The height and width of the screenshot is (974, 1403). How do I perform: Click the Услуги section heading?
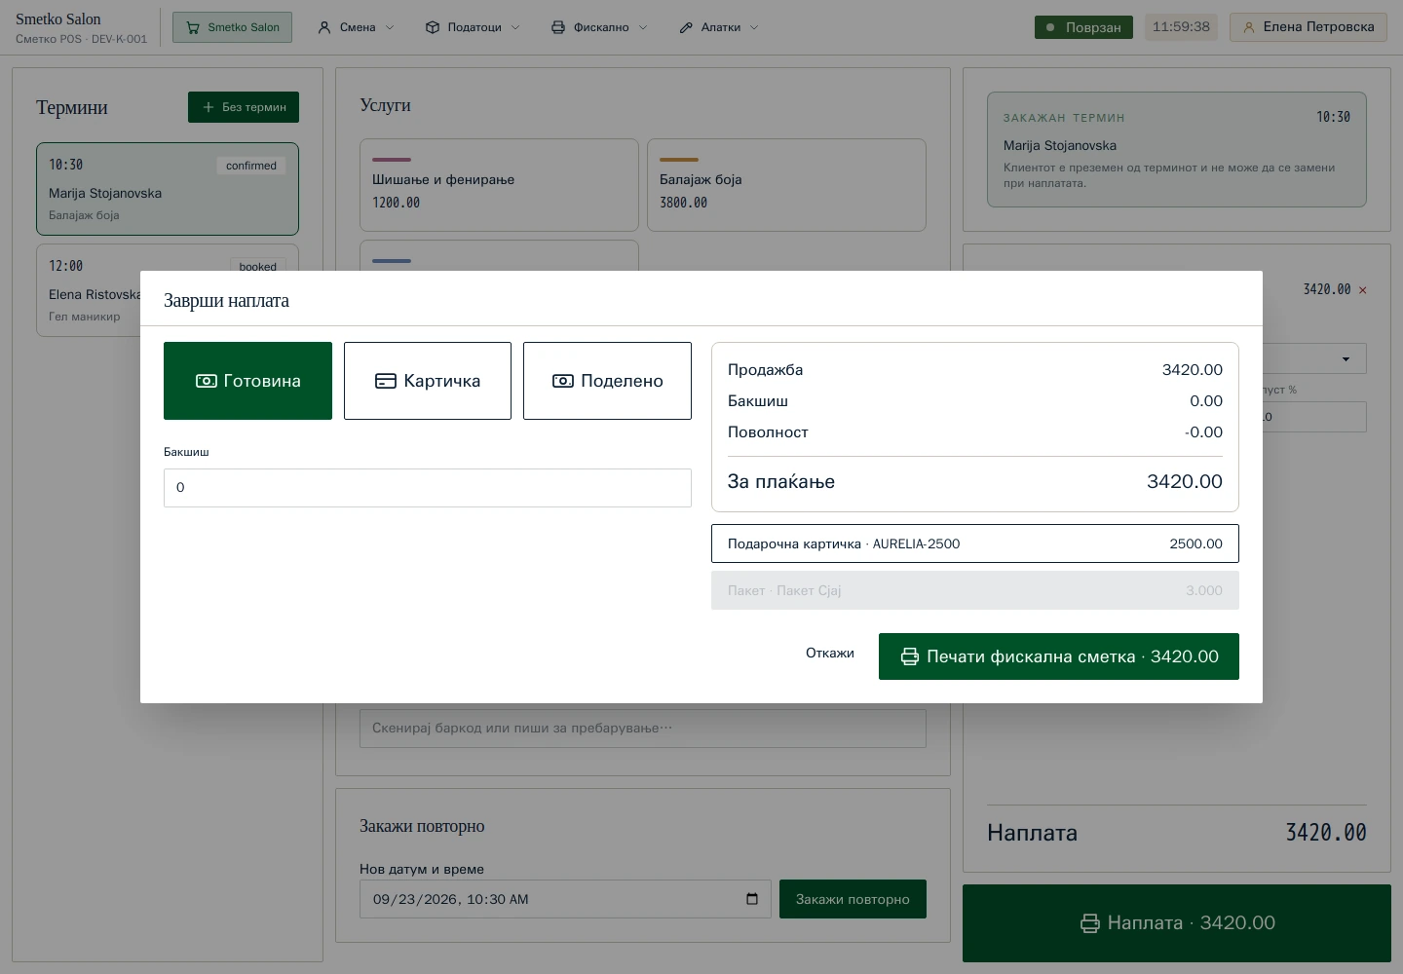click(x=385, y=105)
